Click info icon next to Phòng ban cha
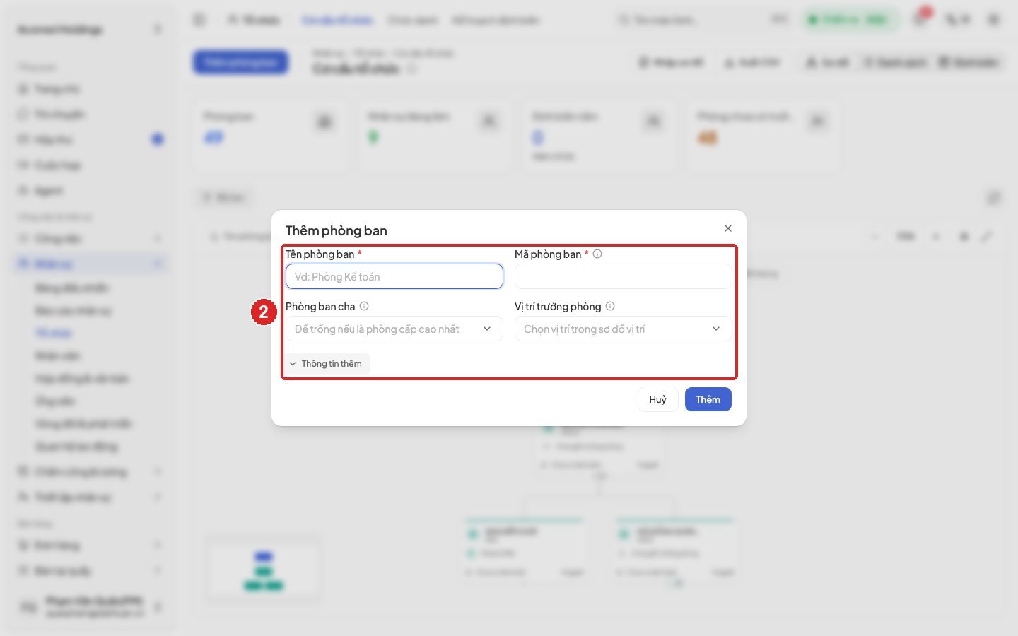This screenshot has height=636, width=1018. click(364, 306)
